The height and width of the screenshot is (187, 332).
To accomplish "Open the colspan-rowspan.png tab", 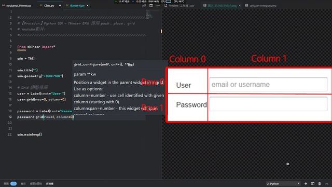I will [x=261, y=6].
